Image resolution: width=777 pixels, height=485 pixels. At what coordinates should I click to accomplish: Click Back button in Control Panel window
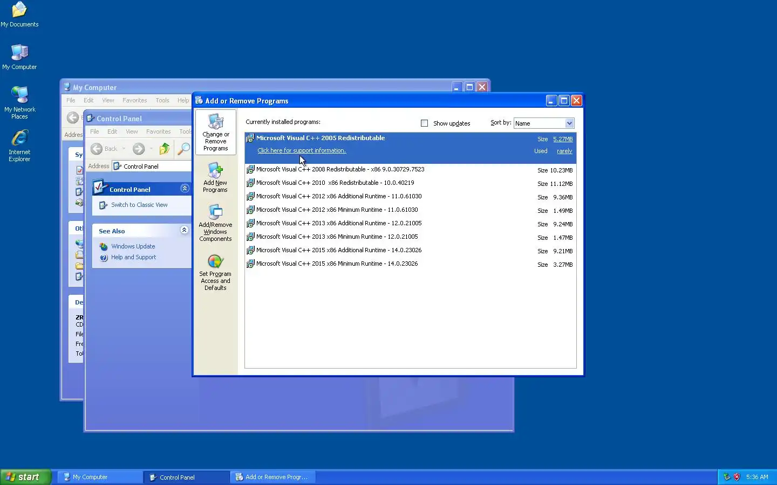click(x=104, y=149)
